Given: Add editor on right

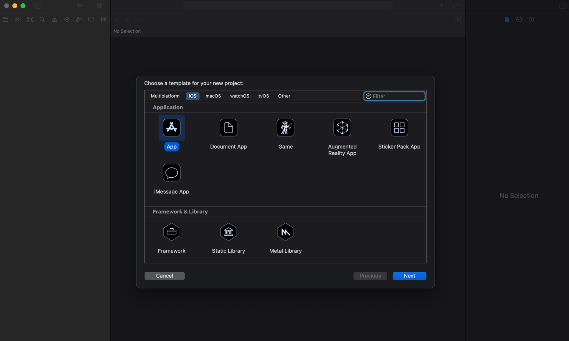Looking at the screenshot, I should click(x=458, y=20).
